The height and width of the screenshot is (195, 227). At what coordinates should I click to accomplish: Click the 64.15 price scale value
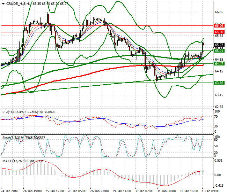pyautogui.click(x=219, y=71)
